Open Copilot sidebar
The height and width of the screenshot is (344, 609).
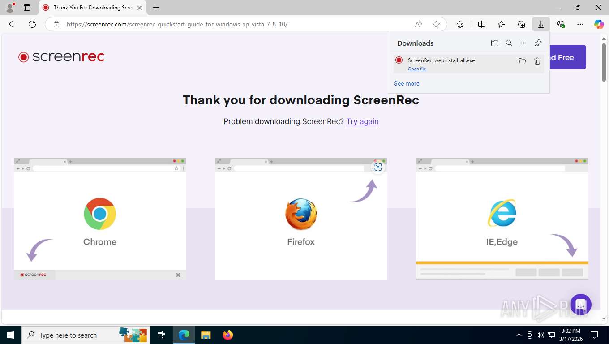[599, 24]
